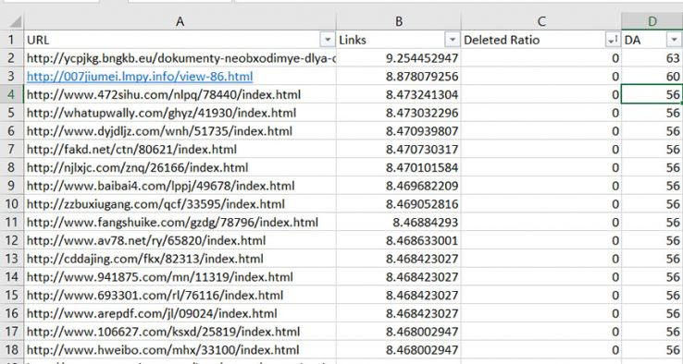Screen dimensions: 683x364
Task: Select the fakd.net URL cell
Action: click(x=180, y=150)
